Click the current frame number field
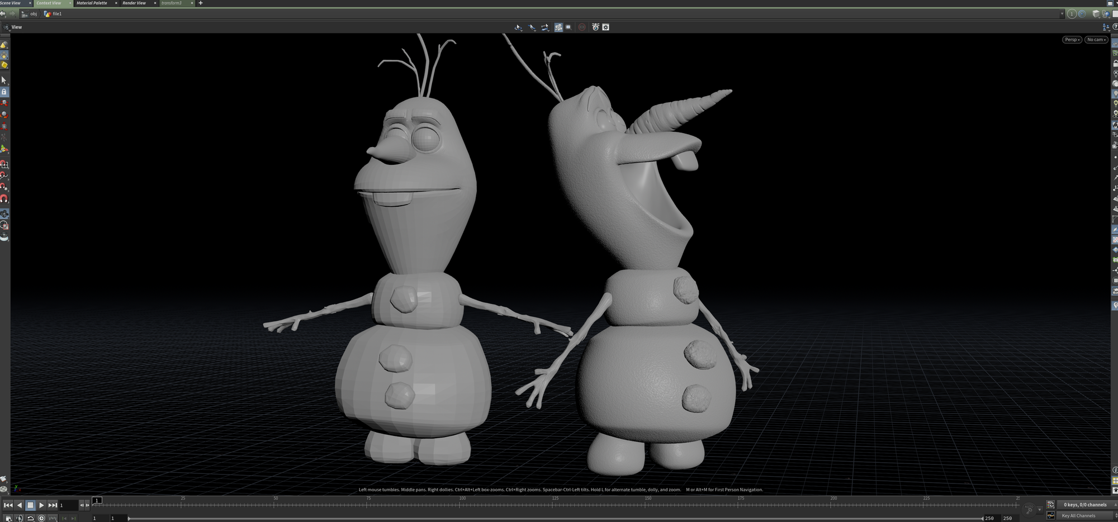 pos(68,505)
